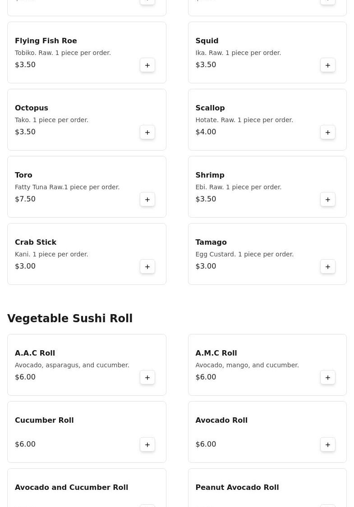Image resolution: width=354 pixels, height=507 pixels.
Task: Click the Vegetable Sushi Roll heading
Action: click(70, 319)
